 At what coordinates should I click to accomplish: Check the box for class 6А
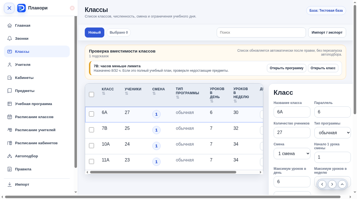point(91,114)
